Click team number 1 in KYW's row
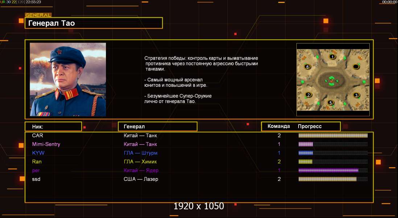Viewport: 398px width, 218px height. click(279, 153)
